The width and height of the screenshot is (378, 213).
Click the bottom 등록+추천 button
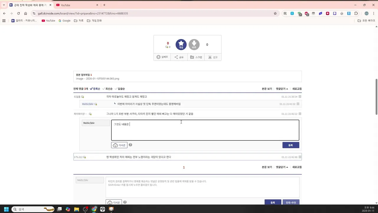point(291,203)
